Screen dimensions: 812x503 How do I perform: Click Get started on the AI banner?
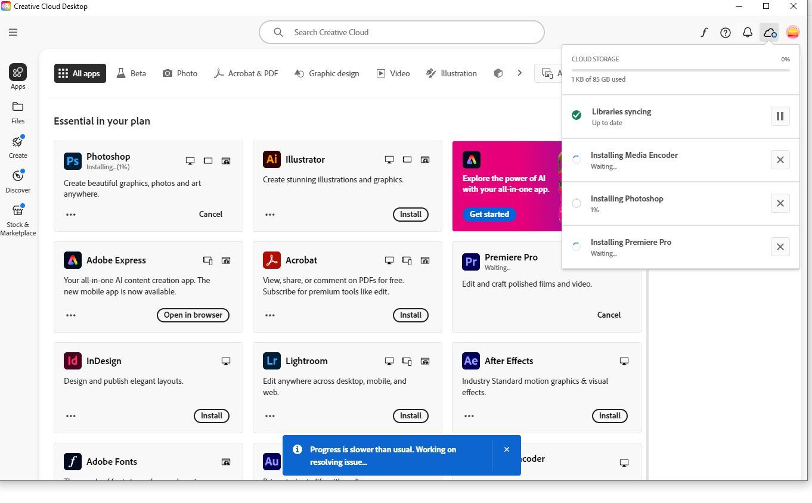point(489,214)
